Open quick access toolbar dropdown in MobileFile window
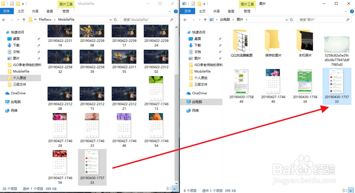The width and height of the screenshot is (355, 193). [x=23, y=4]
